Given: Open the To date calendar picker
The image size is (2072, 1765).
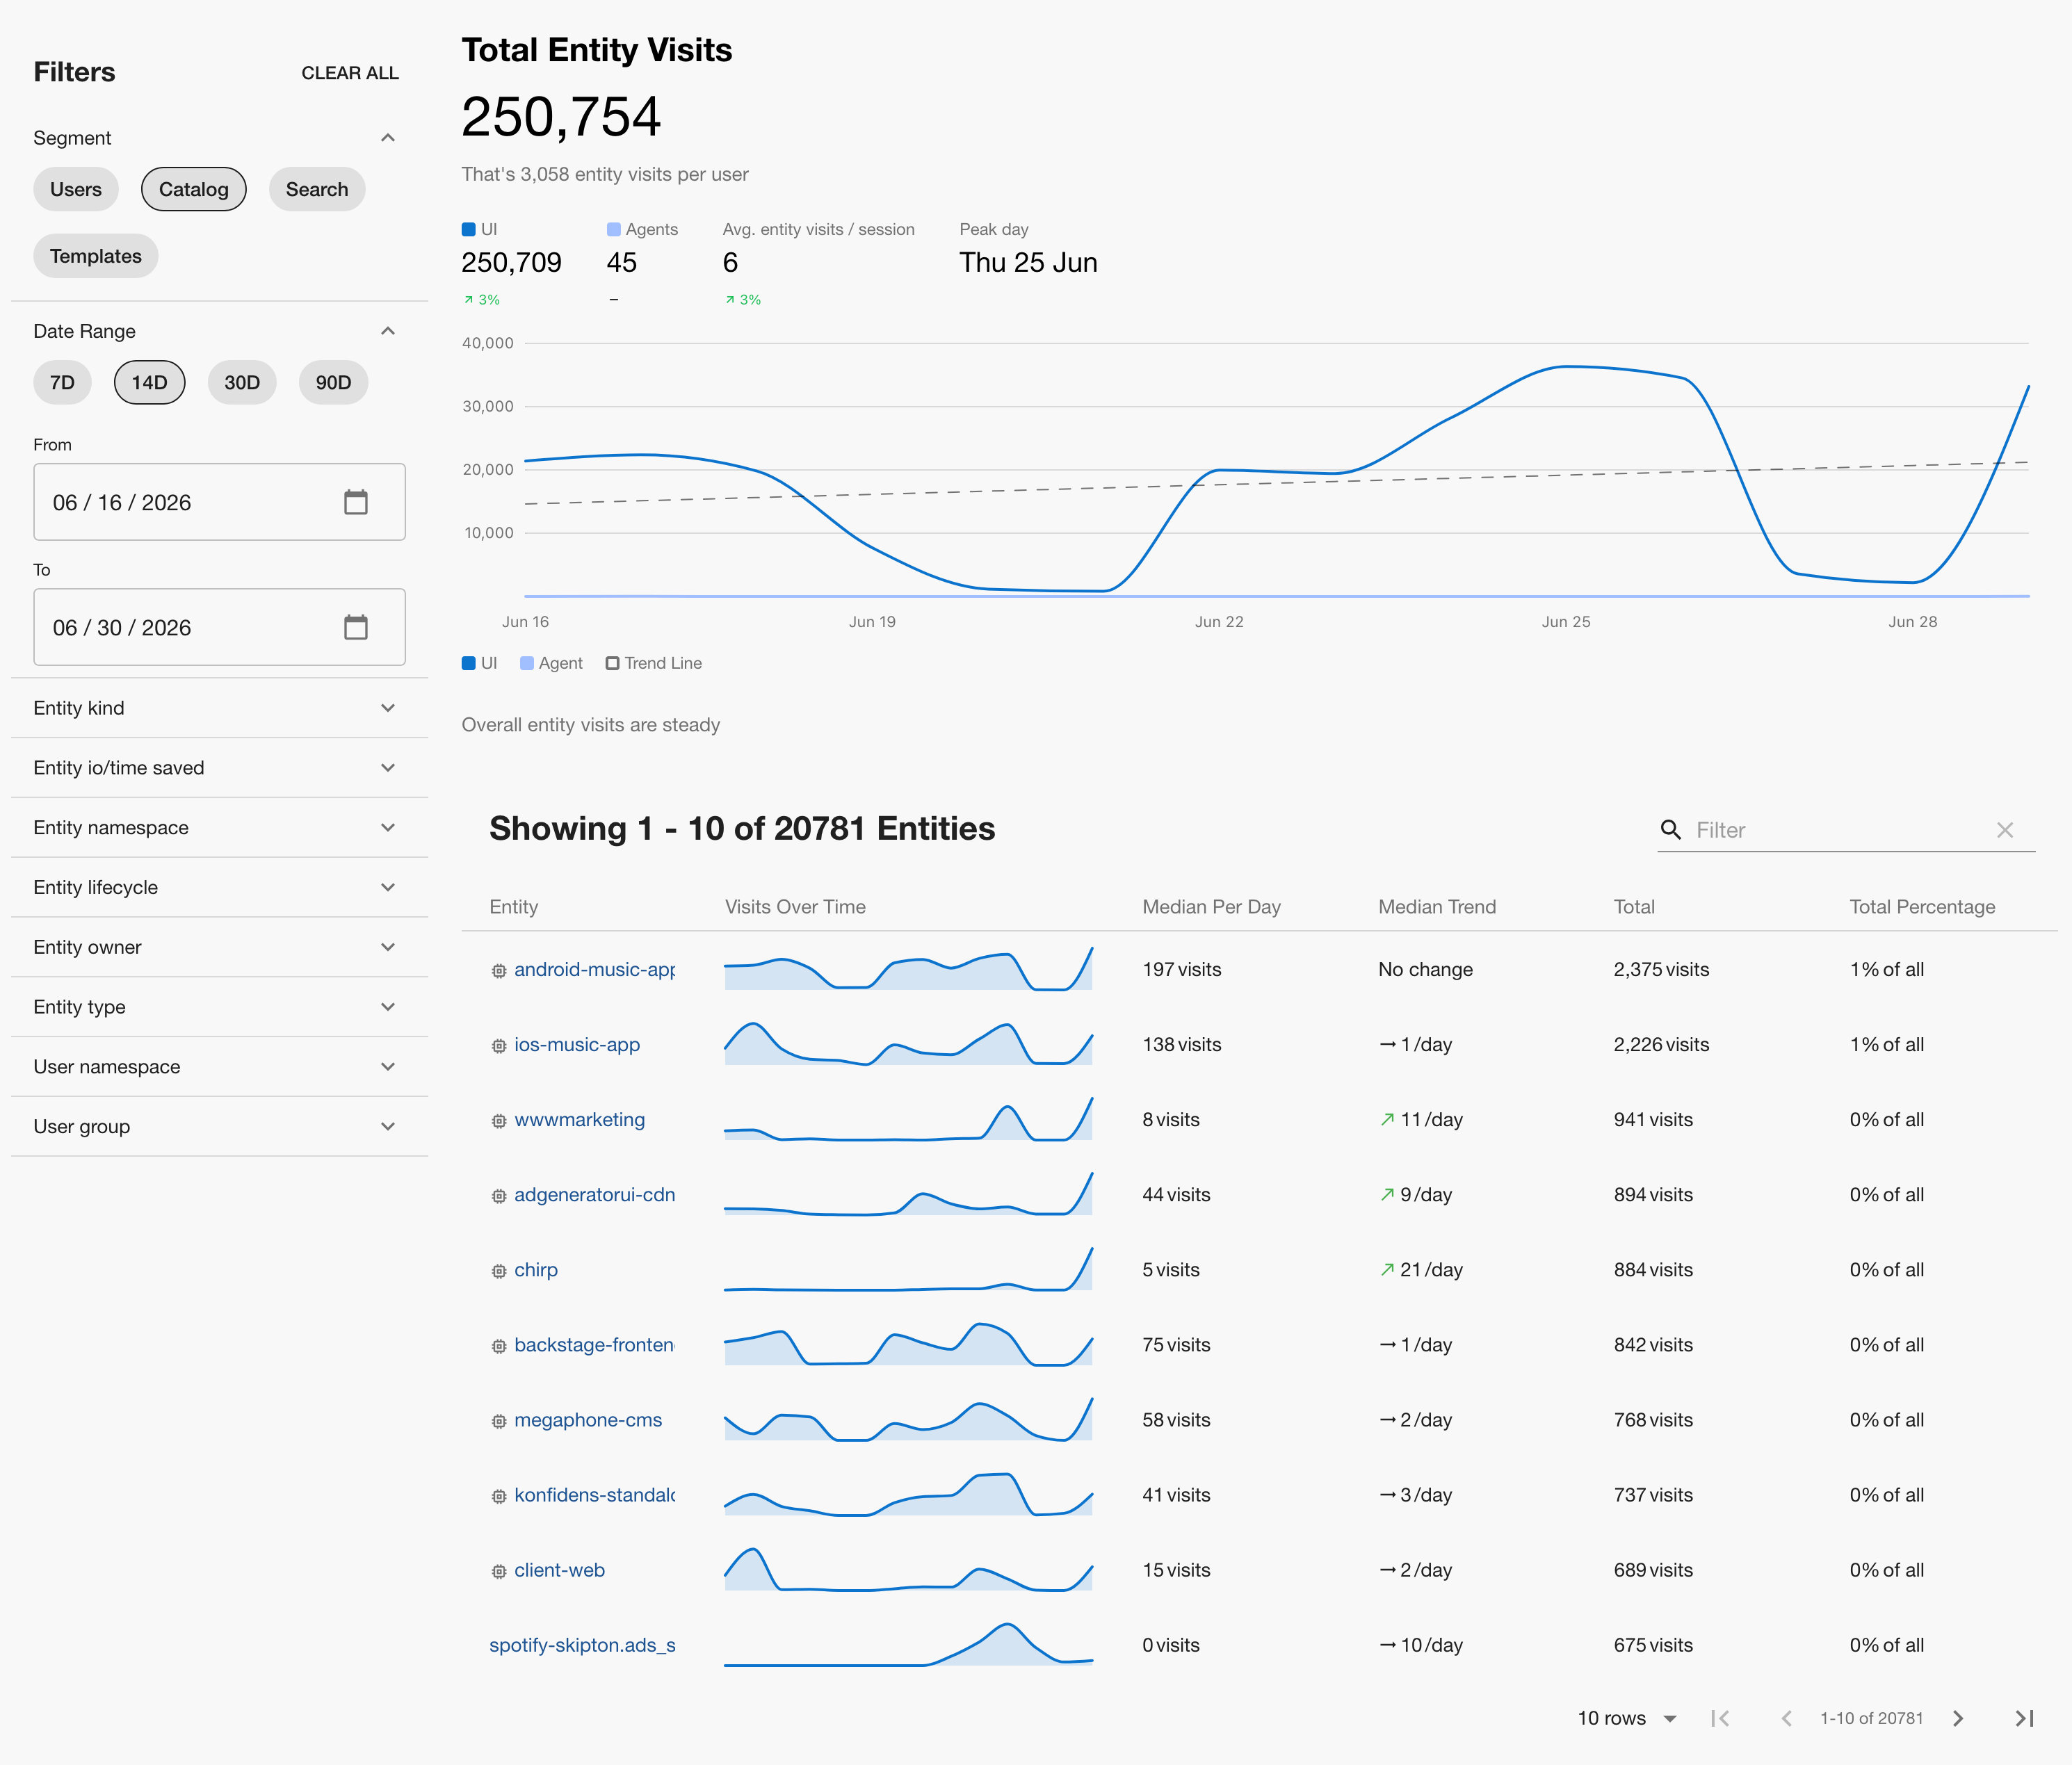Looking at the screenshot, I should click(356, 627).
